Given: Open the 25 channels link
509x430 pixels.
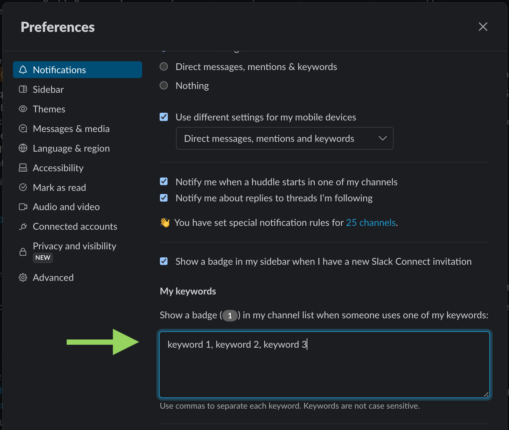Looking at the screenshot, I should [x=371, y=223].
